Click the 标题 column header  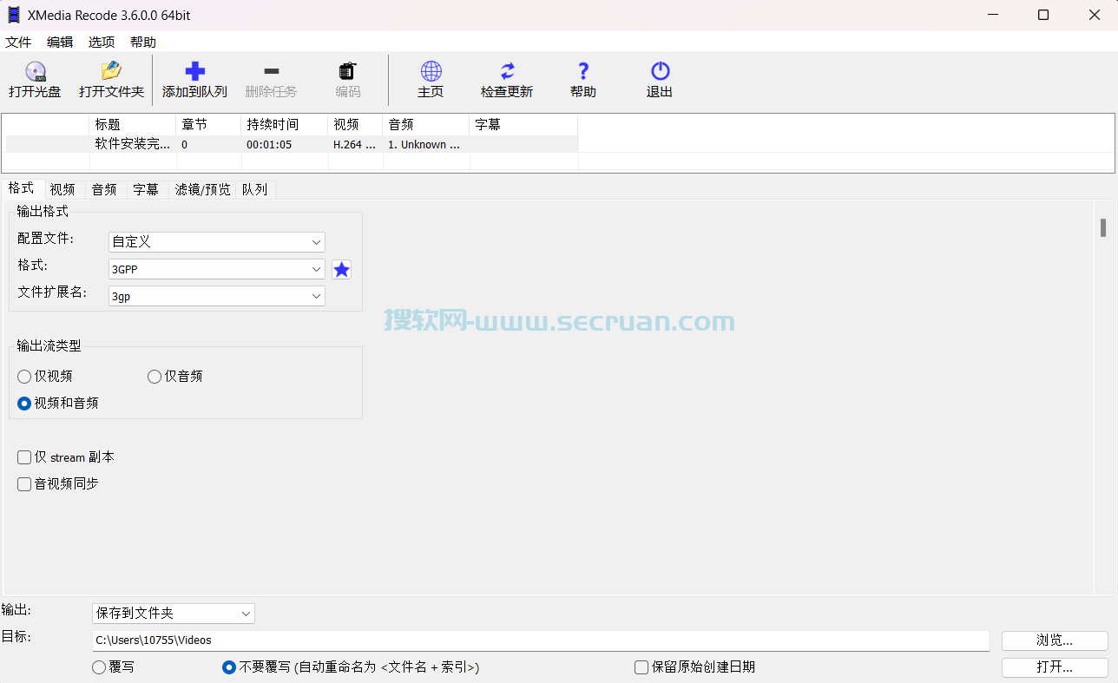coord(133,124)
